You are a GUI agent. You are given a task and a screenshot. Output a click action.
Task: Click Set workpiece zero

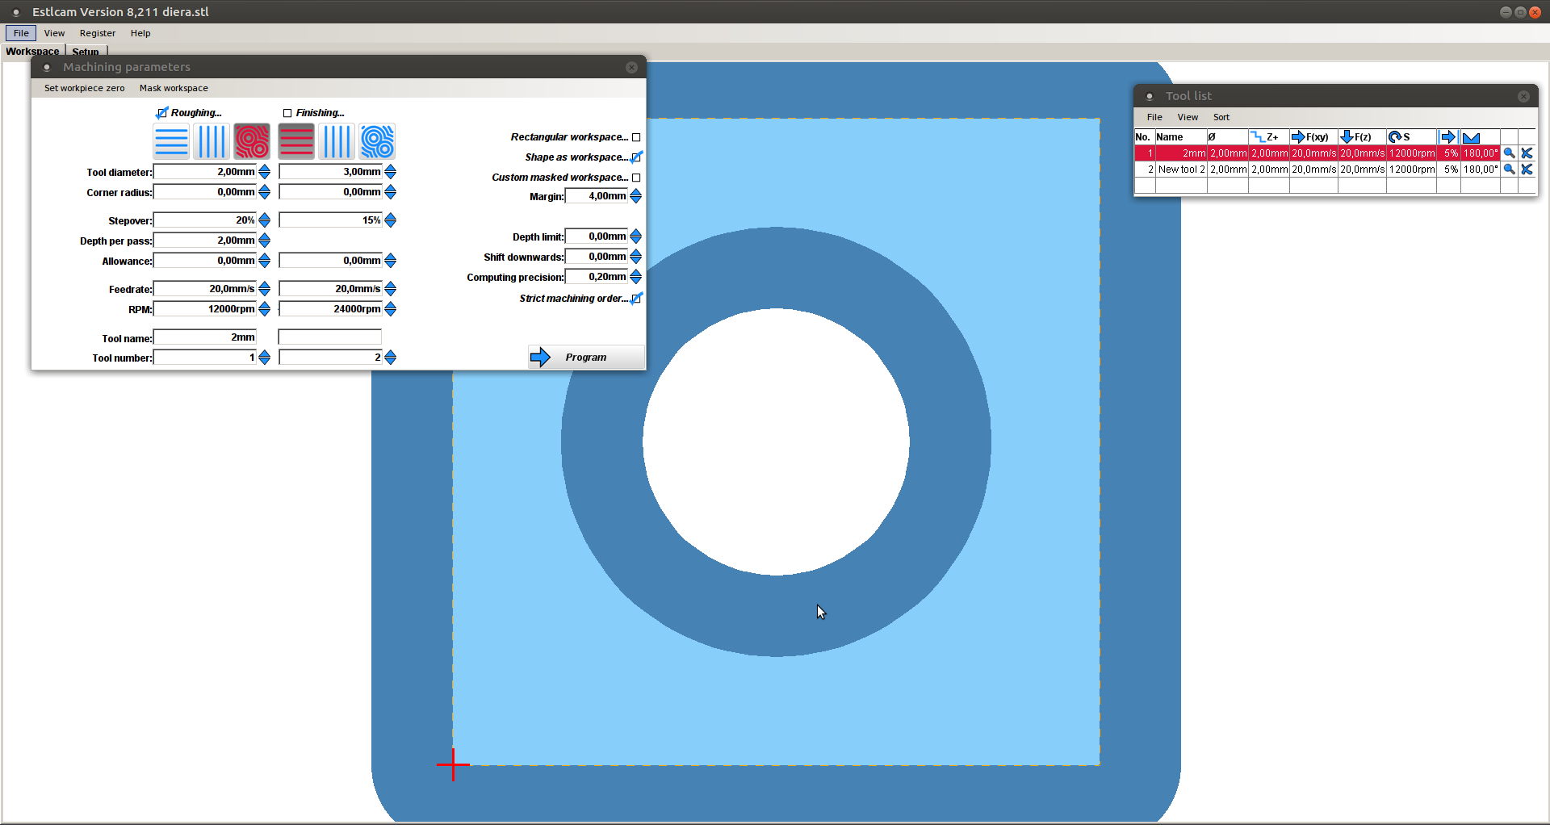click(84, 88)
